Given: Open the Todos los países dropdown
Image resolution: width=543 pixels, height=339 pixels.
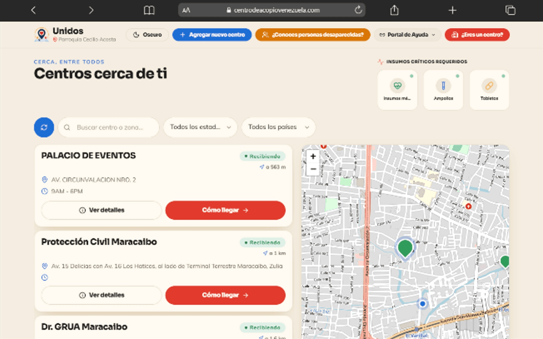Looking at the screenshot, I should [x=278, y=127].
